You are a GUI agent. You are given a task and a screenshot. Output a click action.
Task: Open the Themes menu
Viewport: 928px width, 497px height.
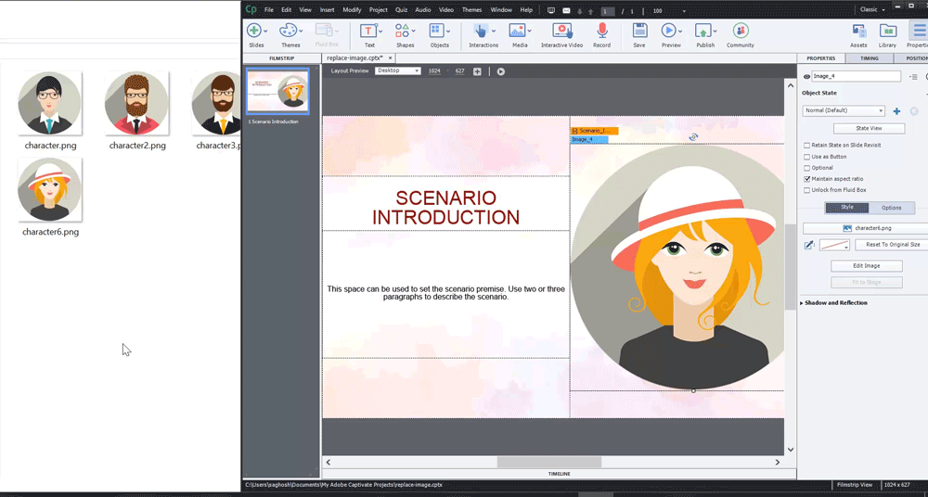click(x=471, y=10)
